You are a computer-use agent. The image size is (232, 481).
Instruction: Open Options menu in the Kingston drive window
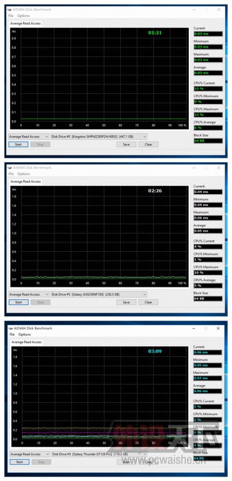click(x=23, y=16)
